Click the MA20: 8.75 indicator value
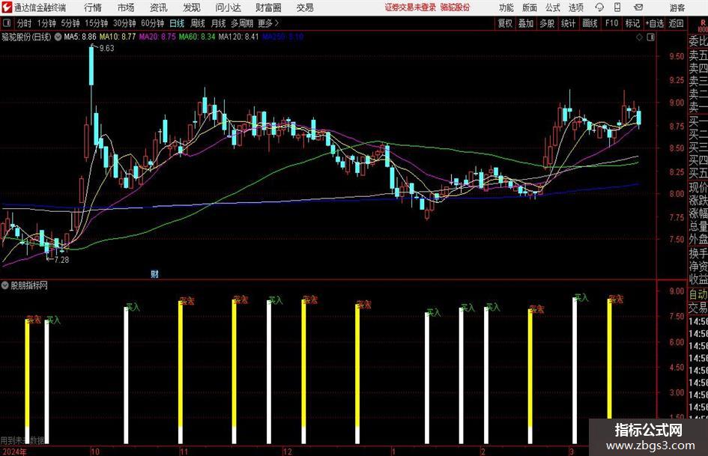The width and height of the screenshot is (708, 456). pos(157,37)
